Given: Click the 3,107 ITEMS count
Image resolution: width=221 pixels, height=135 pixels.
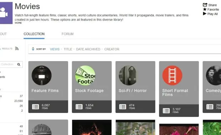Looking at the screenshot, I should click(x=176, y=110).
